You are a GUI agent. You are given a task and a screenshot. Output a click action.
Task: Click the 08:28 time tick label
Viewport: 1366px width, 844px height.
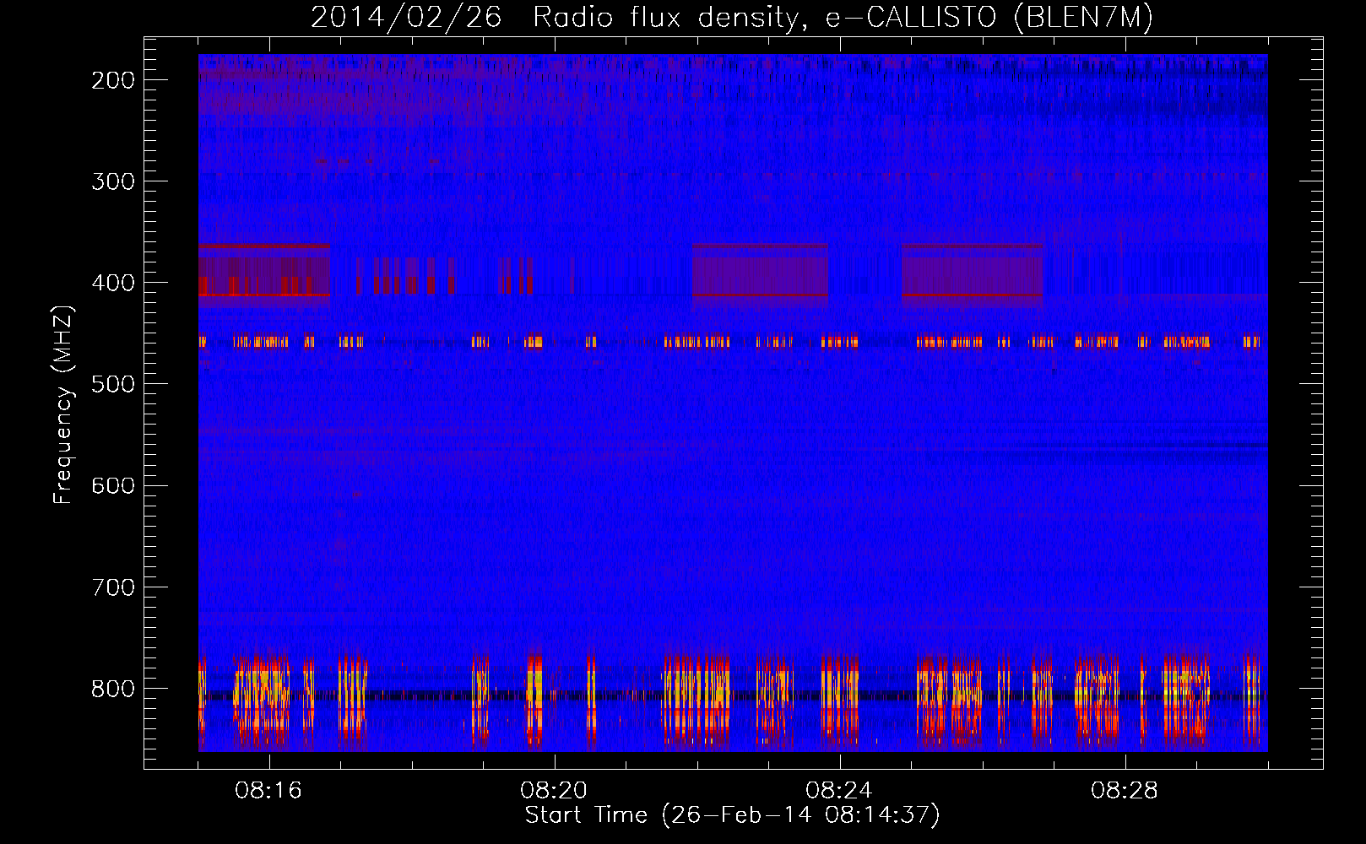pyautogui.click(x=1125, y=791)
